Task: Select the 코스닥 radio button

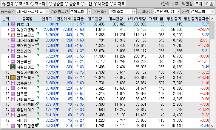Action: [32, 4]
